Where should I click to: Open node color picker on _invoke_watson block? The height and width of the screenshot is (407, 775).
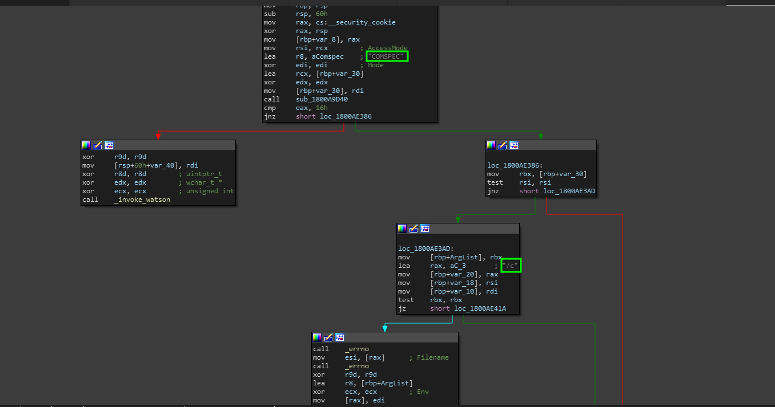(x=86, y=145)
